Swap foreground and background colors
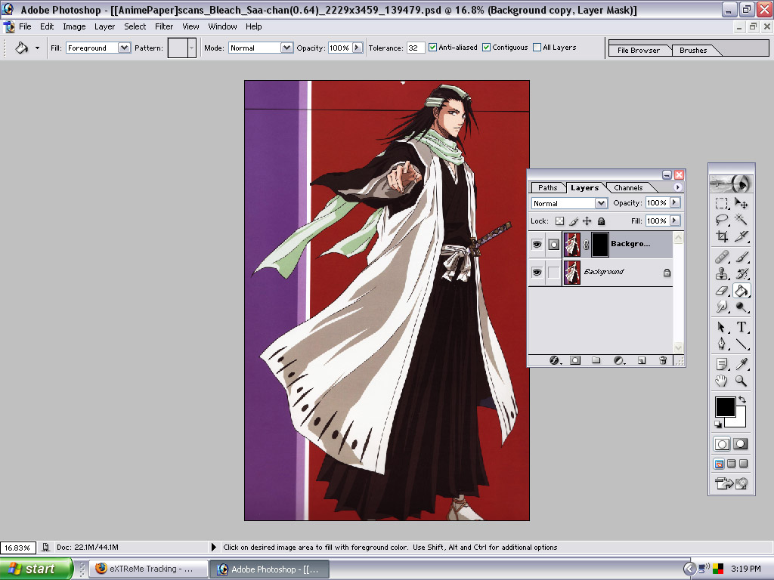This screenshot has height=580, width=774. coord(742,400)
